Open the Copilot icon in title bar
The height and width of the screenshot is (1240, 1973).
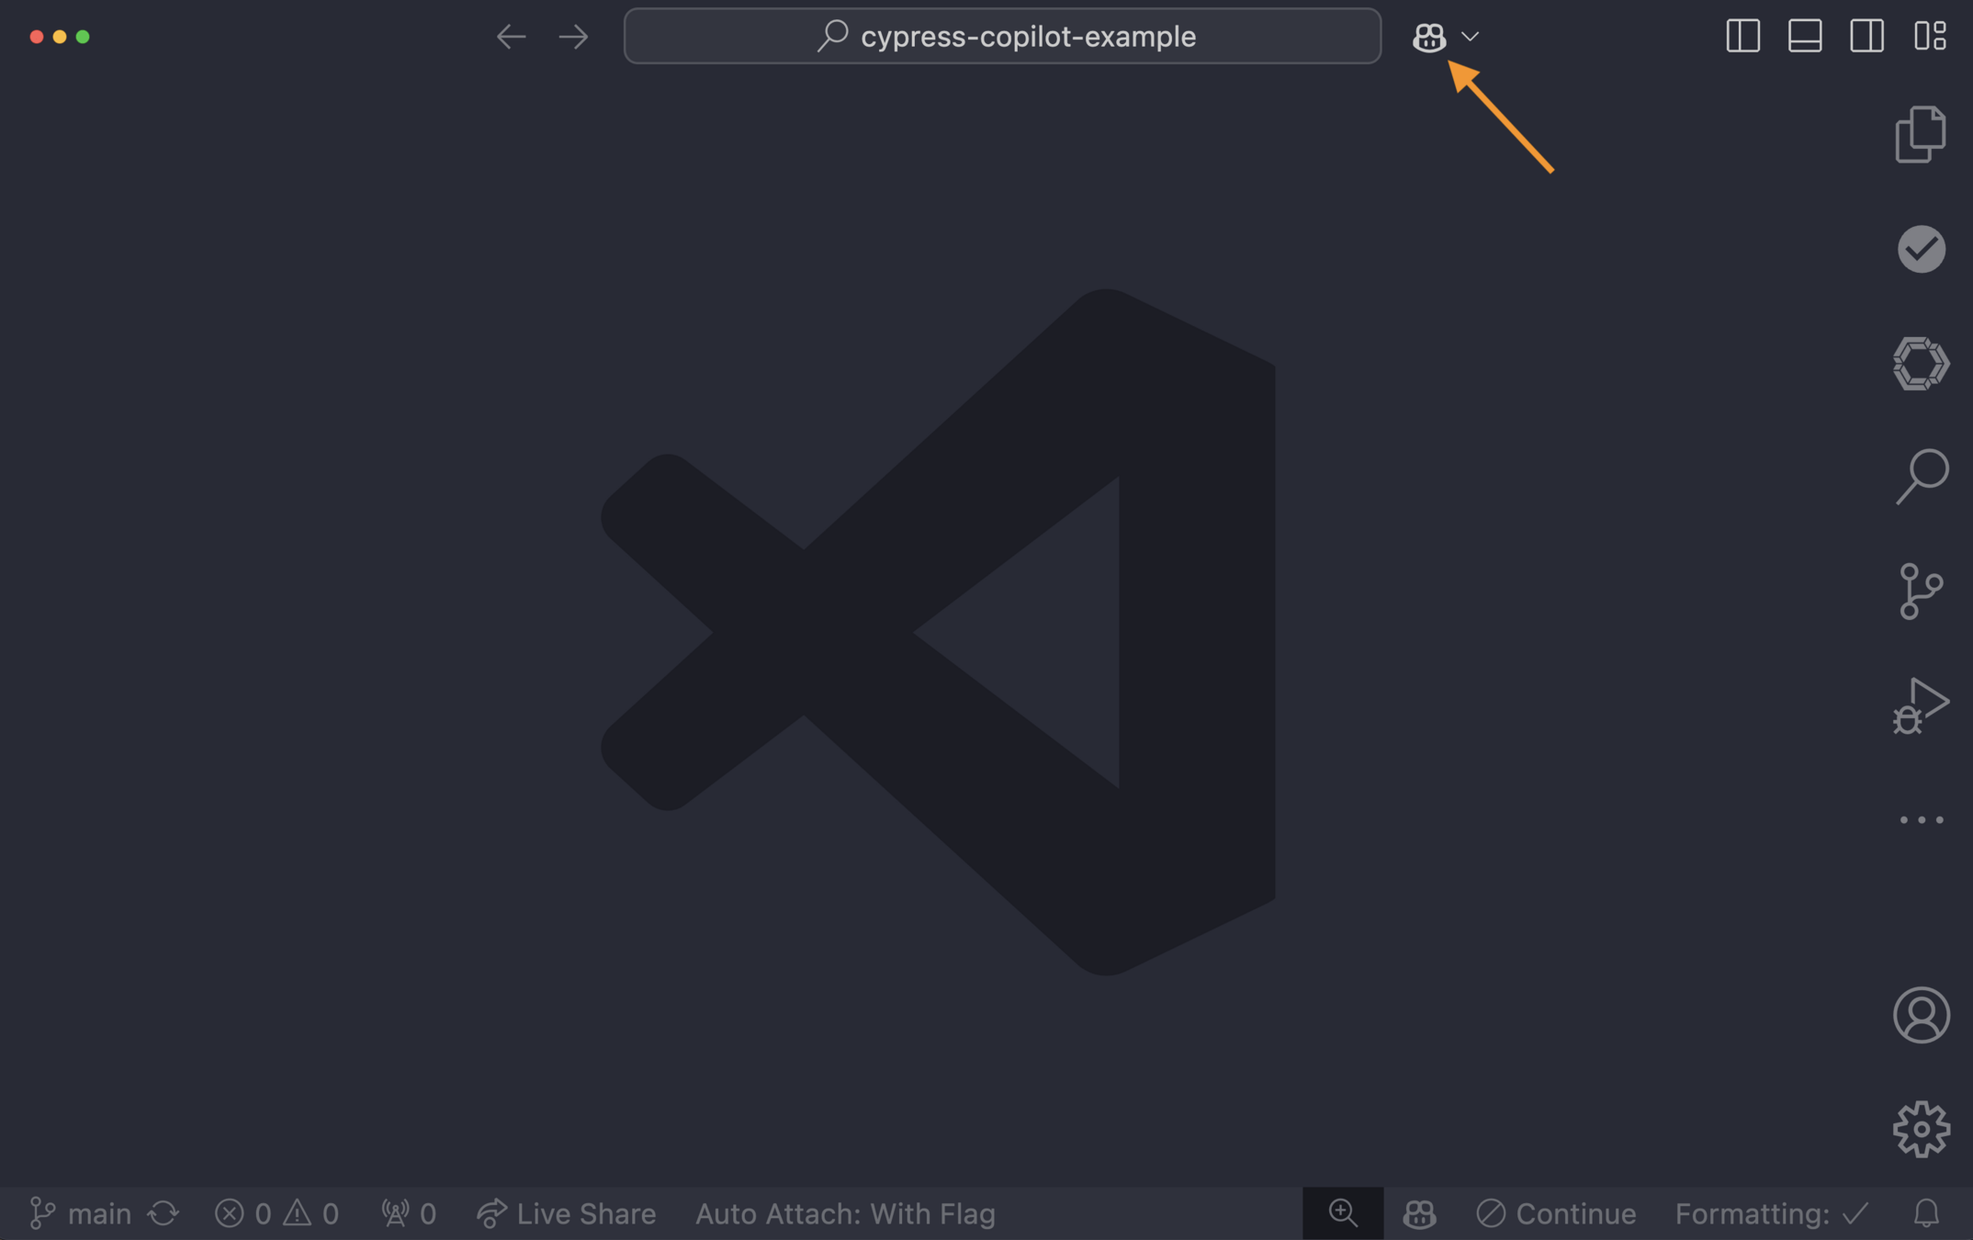pos(1428,37)
